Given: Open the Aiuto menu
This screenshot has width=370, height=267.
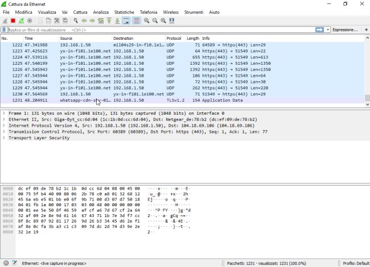Looking at the screenshot, I should pyautogui.click(x=214, y=12).
